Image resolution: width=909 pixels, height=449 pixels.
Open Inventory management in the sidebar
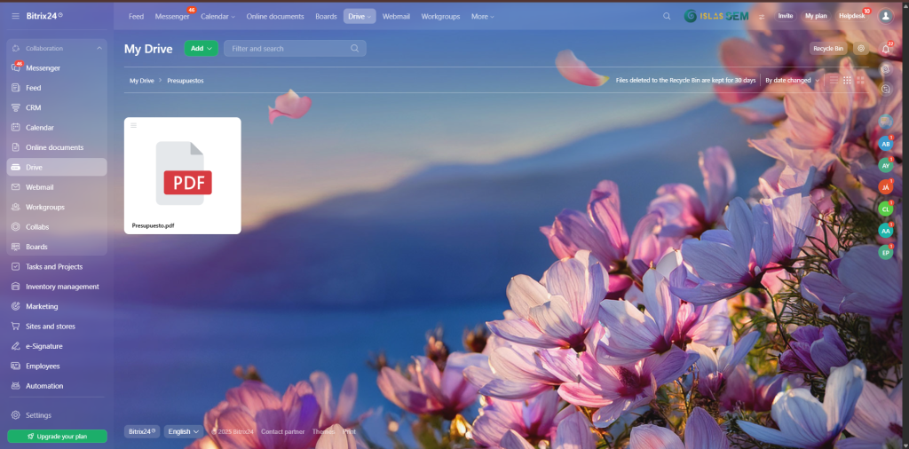click(62, 287)
